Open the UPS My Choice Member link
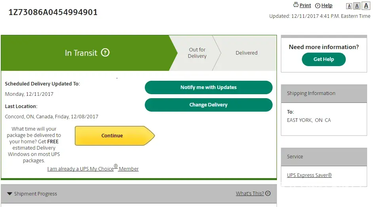Image resolution: width=381 pixels, height=207 pixels. coord(93,169)
